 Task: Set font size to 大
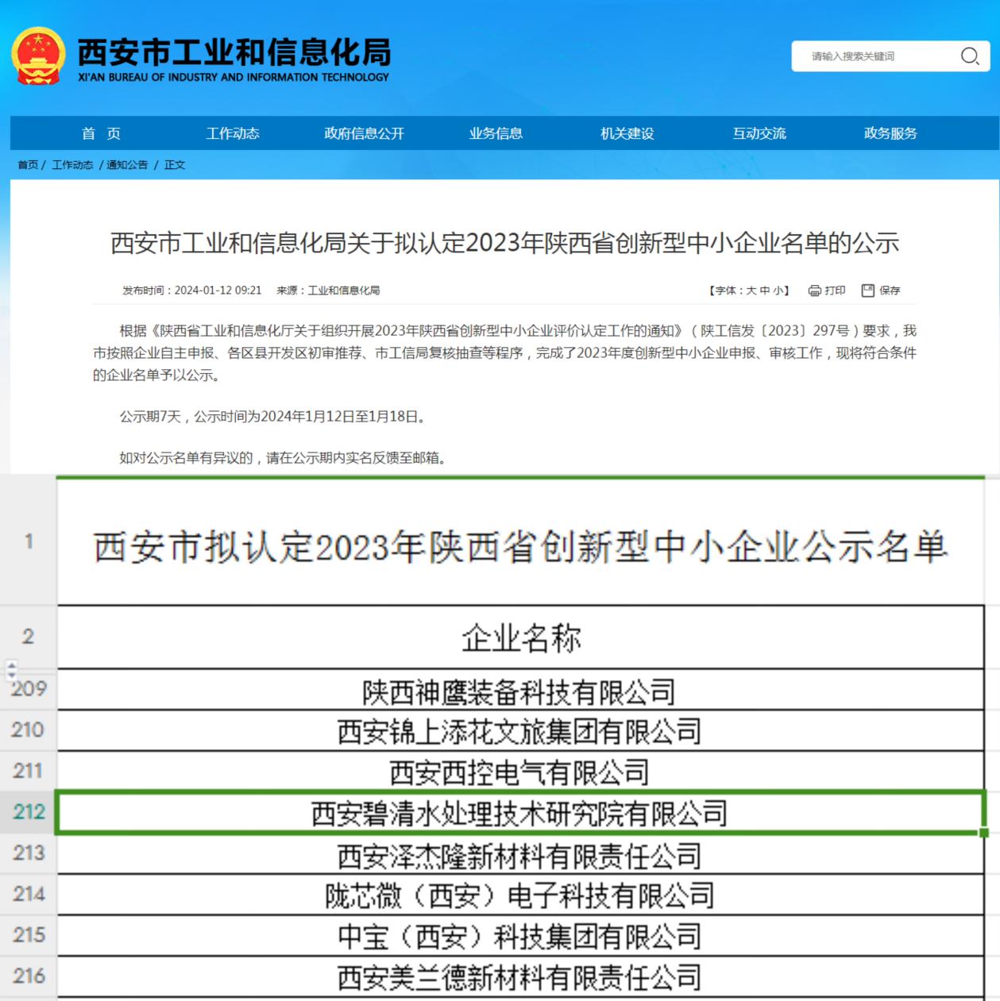[751, 291]
